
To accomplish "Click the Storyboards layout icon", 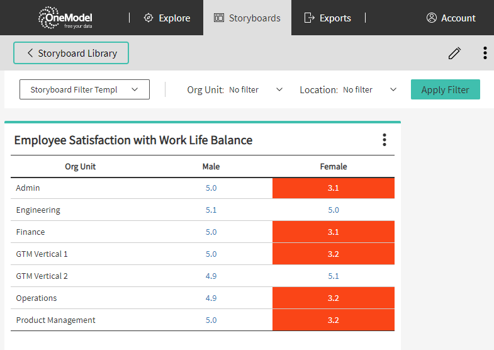I will 219,18.
